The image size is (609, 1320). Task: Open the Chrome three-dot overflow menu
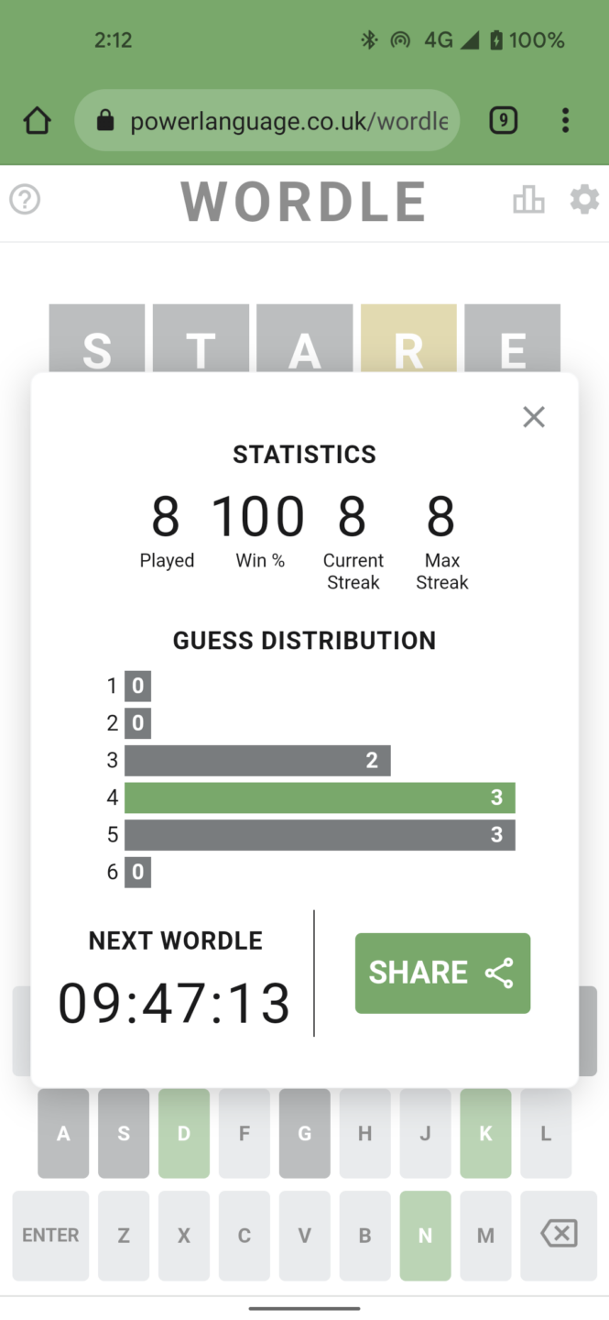(565, 120)
